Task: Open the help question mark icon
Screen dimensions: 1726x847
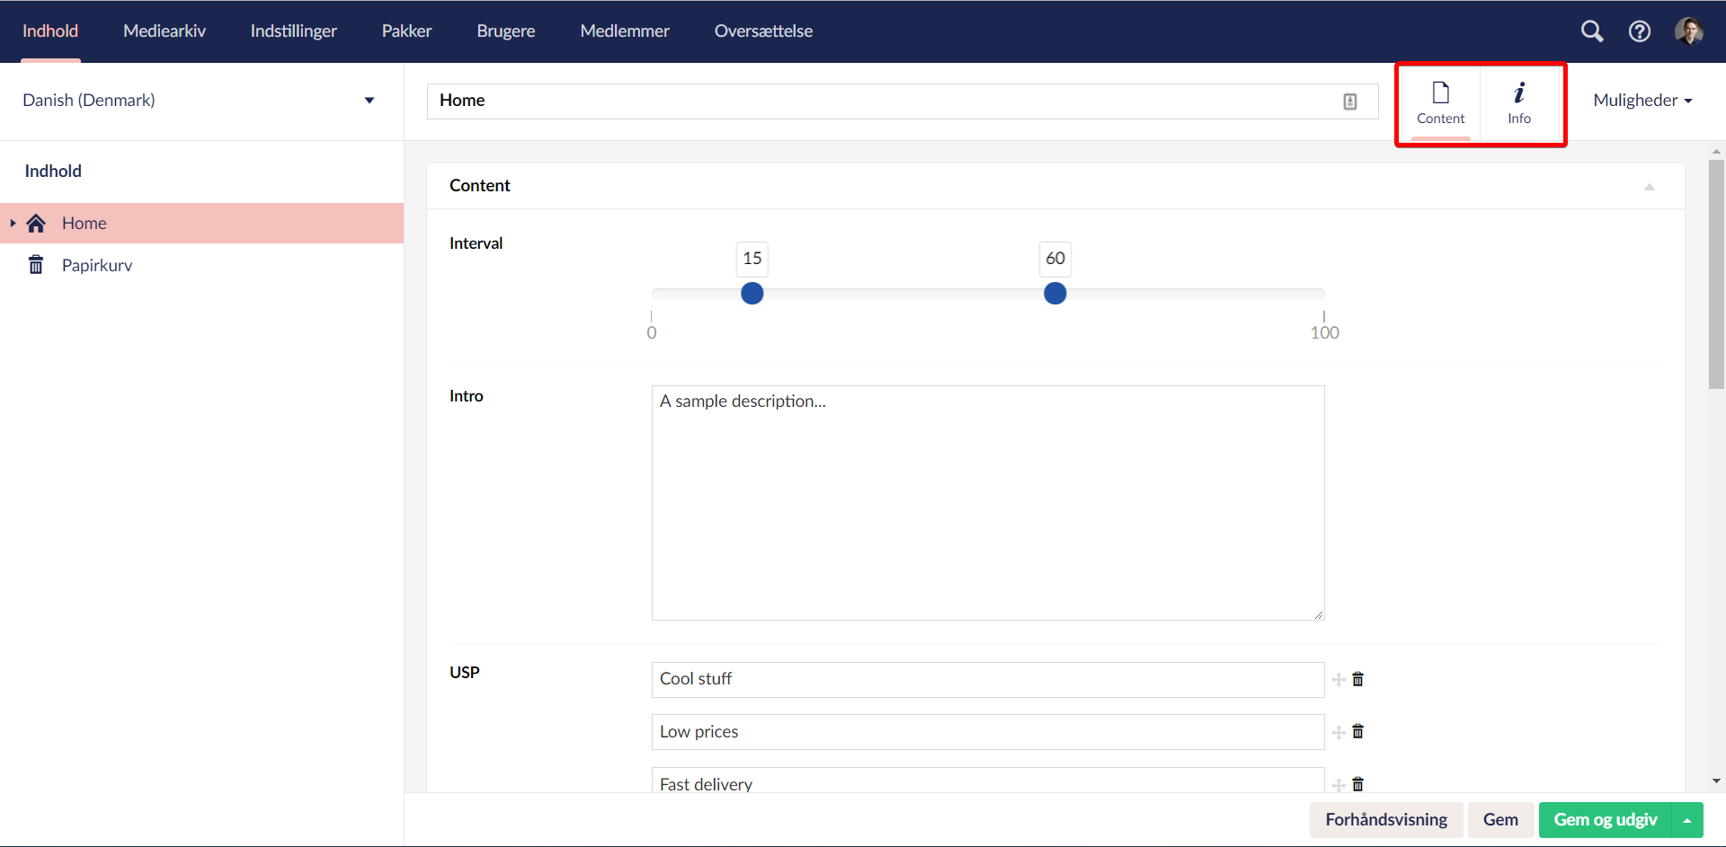Action: point(1640,31)
